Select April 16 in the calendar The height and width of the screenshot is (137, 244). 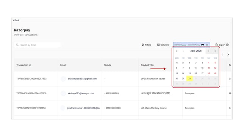[196, 73]
